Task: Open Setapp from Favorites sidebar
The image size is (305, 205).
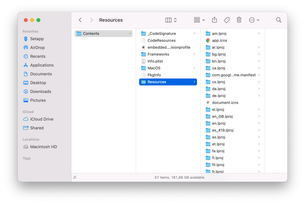Action: tap(37, 39)
